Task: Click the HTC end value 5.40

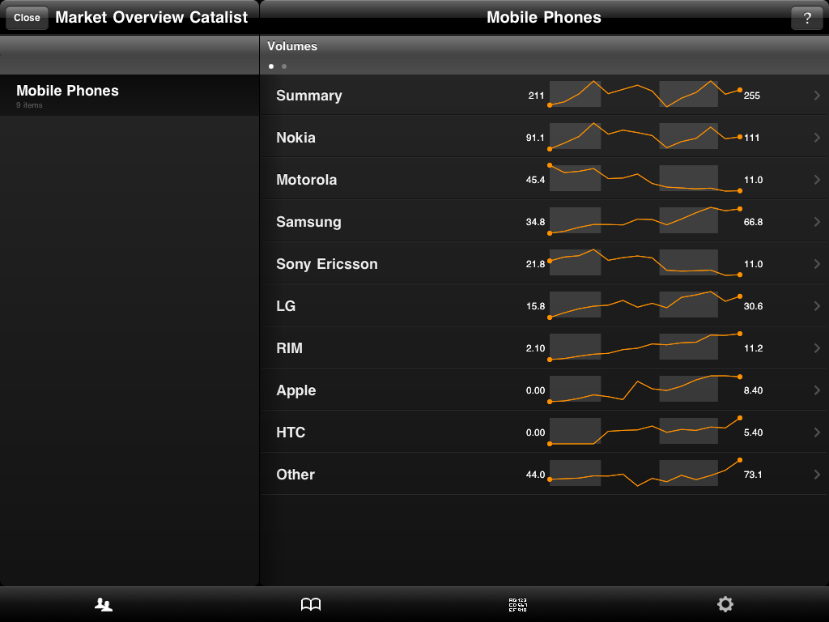Action: [x=753, y=432]
